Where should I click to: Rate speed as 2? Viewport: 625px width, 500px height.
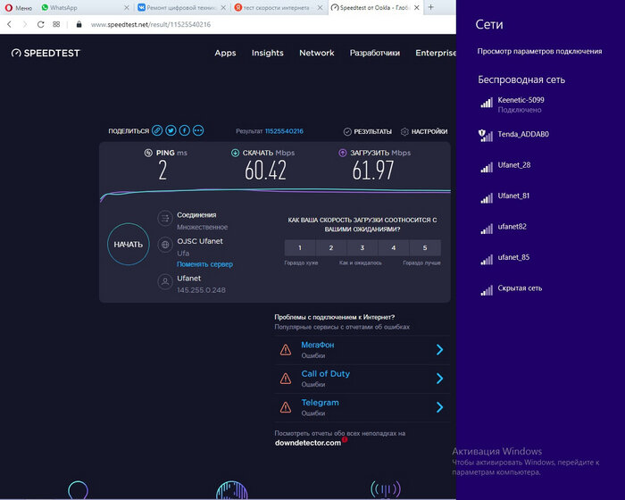point(331,247)
